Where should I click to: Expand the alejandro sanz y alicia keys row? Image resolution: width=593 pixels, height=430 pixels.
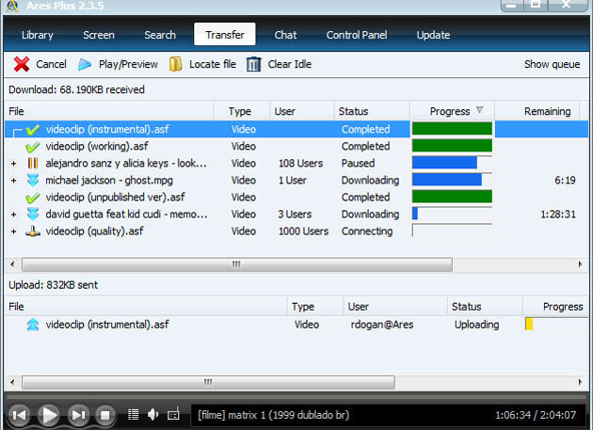tap(13, 164)
